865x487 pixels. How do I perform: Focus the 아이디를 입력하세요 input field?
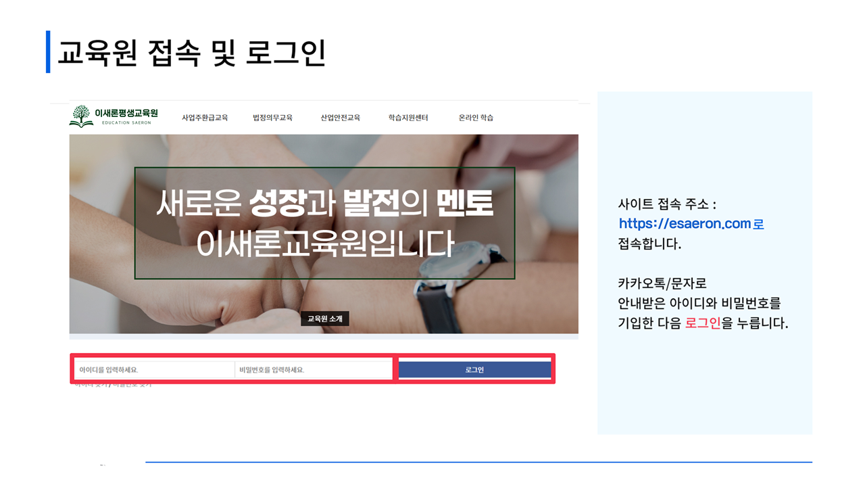[x=154, y=370]
